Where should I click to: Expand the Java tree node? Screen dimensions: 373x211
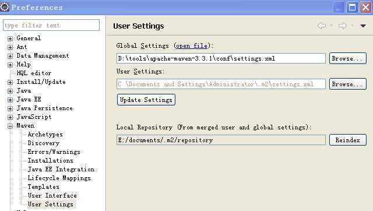click(x=10, y=91)
